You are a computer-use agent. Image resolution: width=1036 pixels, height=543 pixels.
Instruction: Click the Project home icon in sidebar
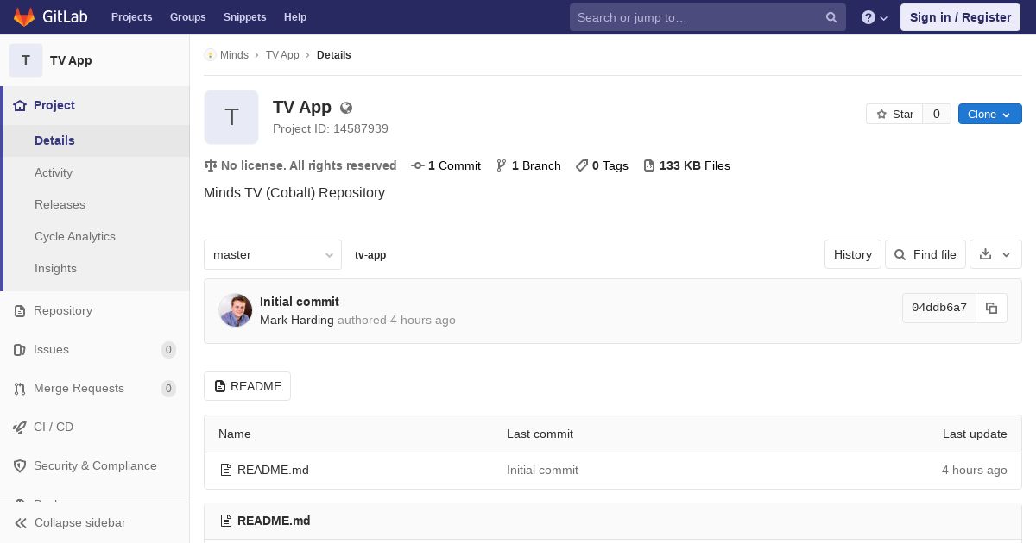20,105
